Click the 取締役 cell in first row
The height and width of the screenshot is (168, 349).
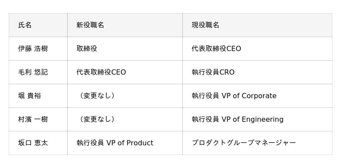click(125, 48)
